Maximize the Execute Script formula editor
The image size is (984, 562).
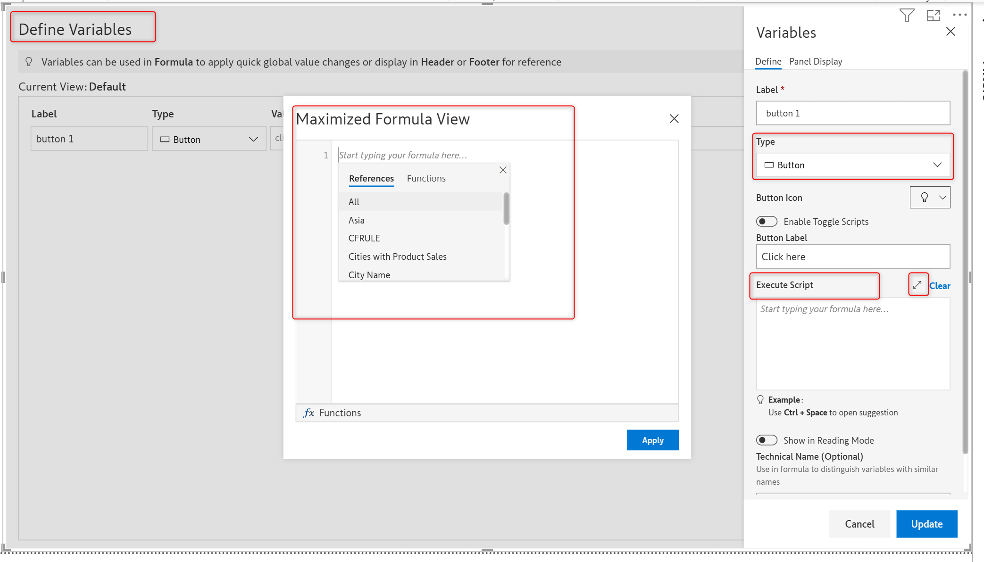(x=917, y=285)
